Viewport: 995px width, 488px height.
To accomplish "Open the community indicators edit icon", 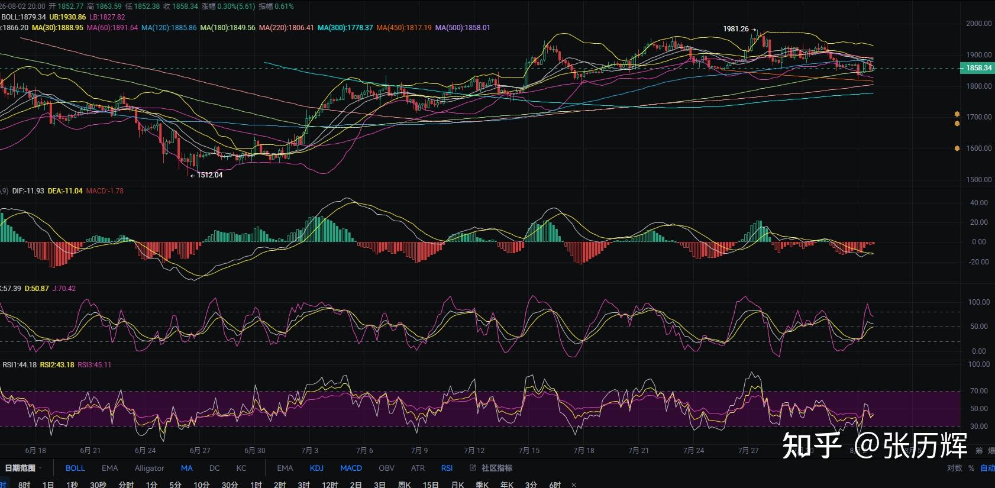I will click(x=473, y=468).
